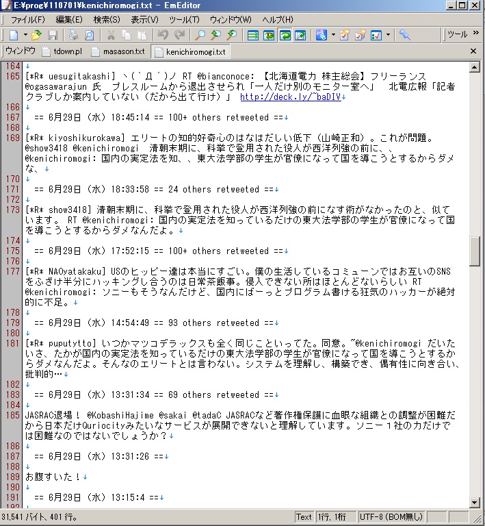
Task: Click the all configurations properties icon
Action: 360,35
